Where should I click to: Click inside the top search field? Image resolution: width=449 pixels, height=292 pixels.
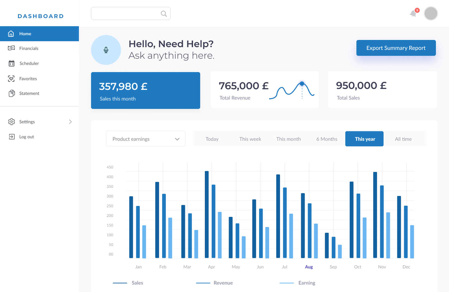126,13
